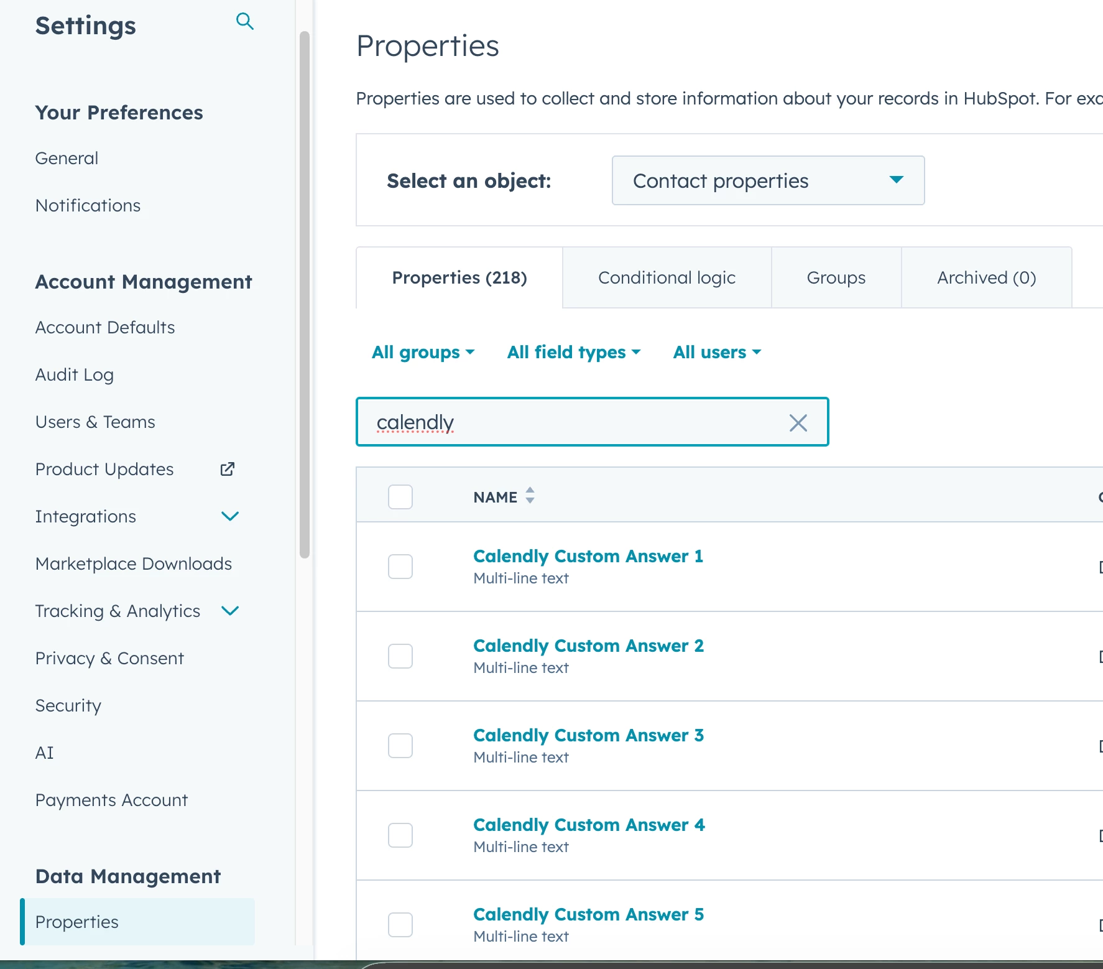Image resolution: width=1103 pixels, height=969 pixels.
Task: Open the All groups filter dropdown
Action: click(x=423, y=352)
